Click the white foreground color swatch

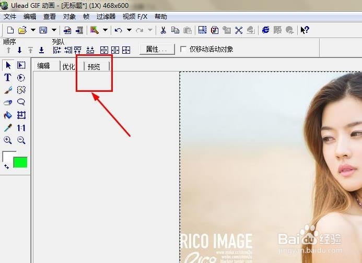(9, 157)
